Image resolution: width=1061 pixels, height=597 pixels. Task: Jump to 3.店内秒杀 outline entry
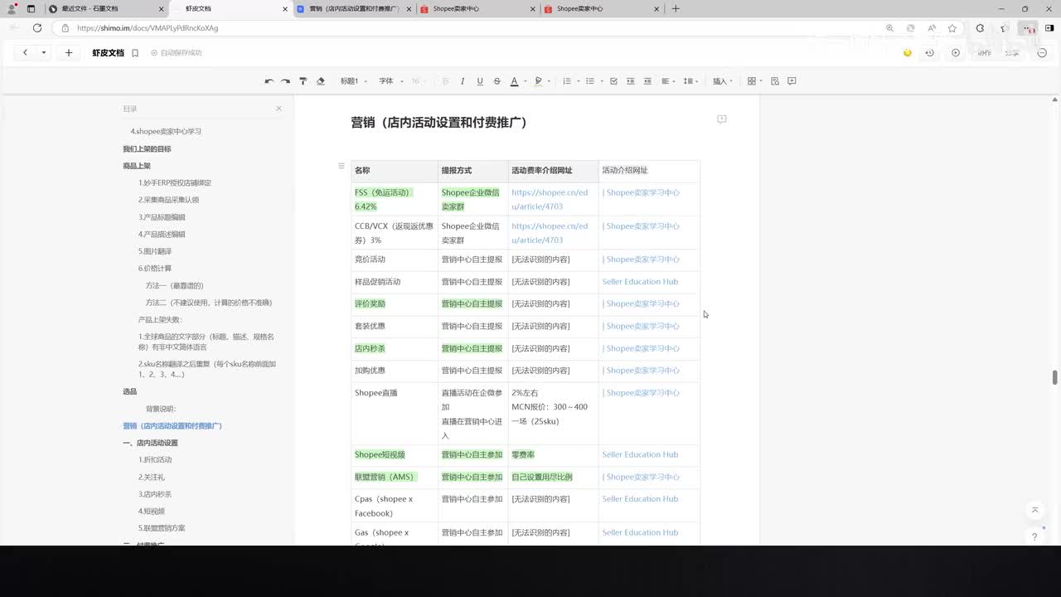click(x=155, y=494)
